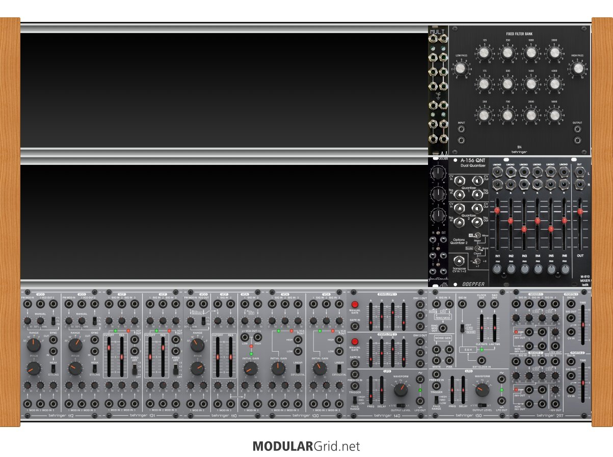Toggle LINEAR/EXPONENTIAL switch on first 130 VCA
Screen dimensions: 613x457
pos(298,368)
